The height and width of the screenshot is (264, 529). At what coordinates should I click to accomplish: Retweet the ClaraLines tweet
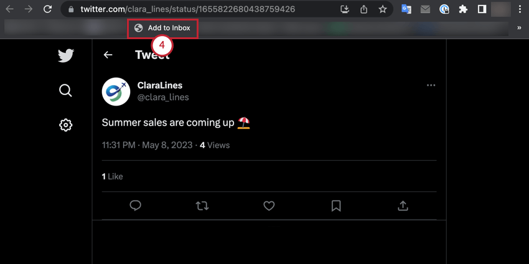(202, 206)
